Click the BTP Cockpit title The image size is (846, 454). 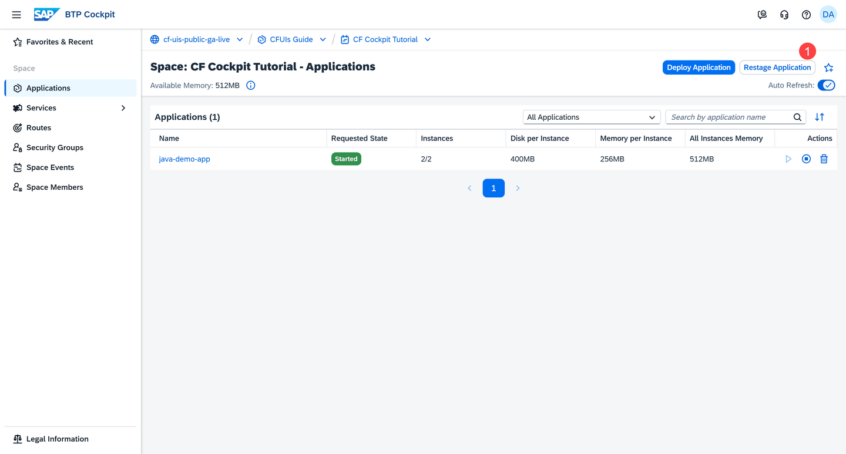(90, 15)
